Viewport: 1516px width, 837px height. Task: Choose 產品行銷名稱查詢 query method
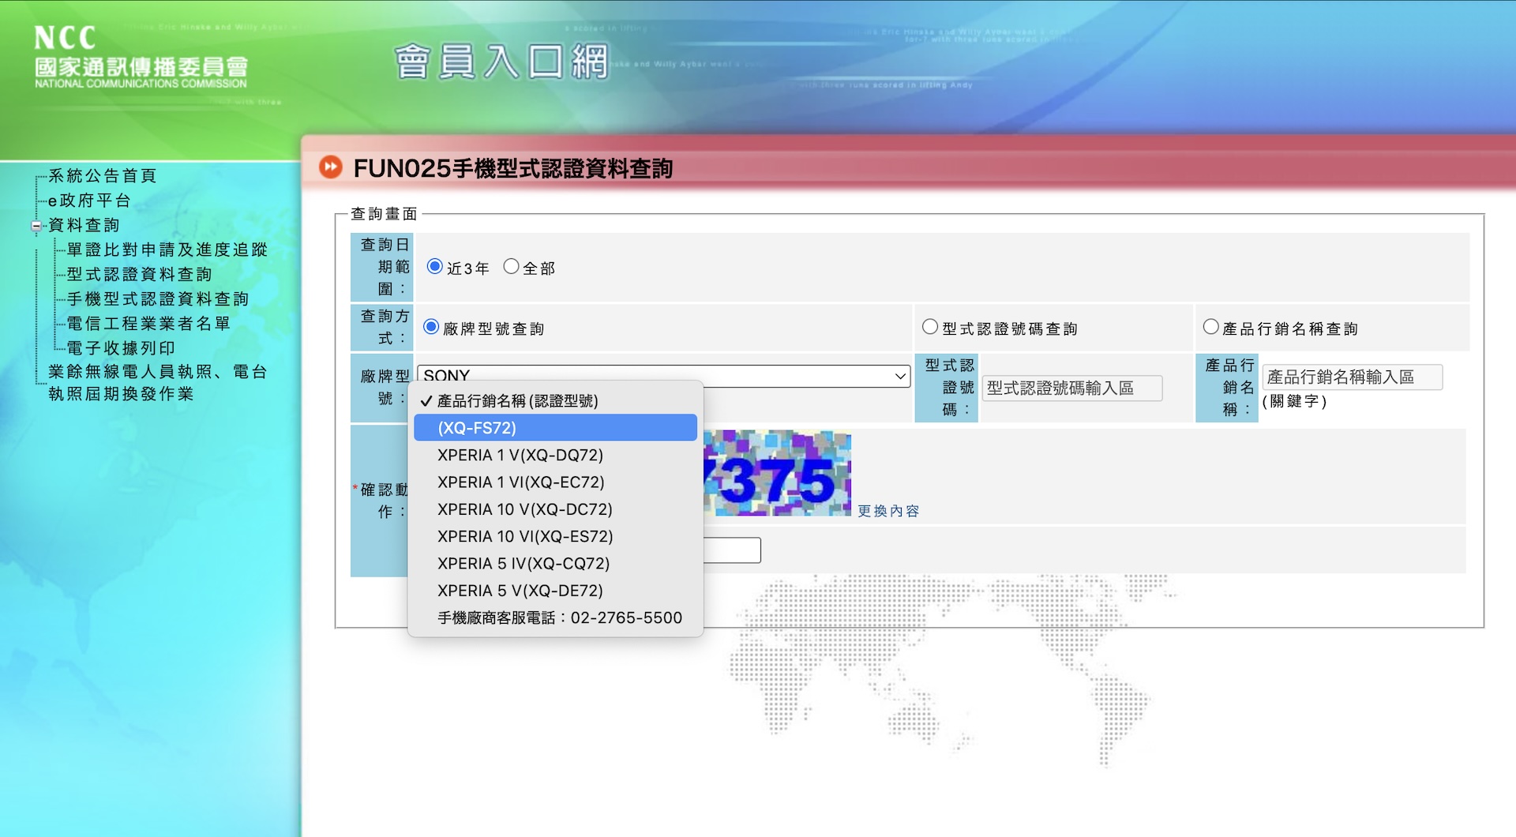click(x=1210, y=327)
